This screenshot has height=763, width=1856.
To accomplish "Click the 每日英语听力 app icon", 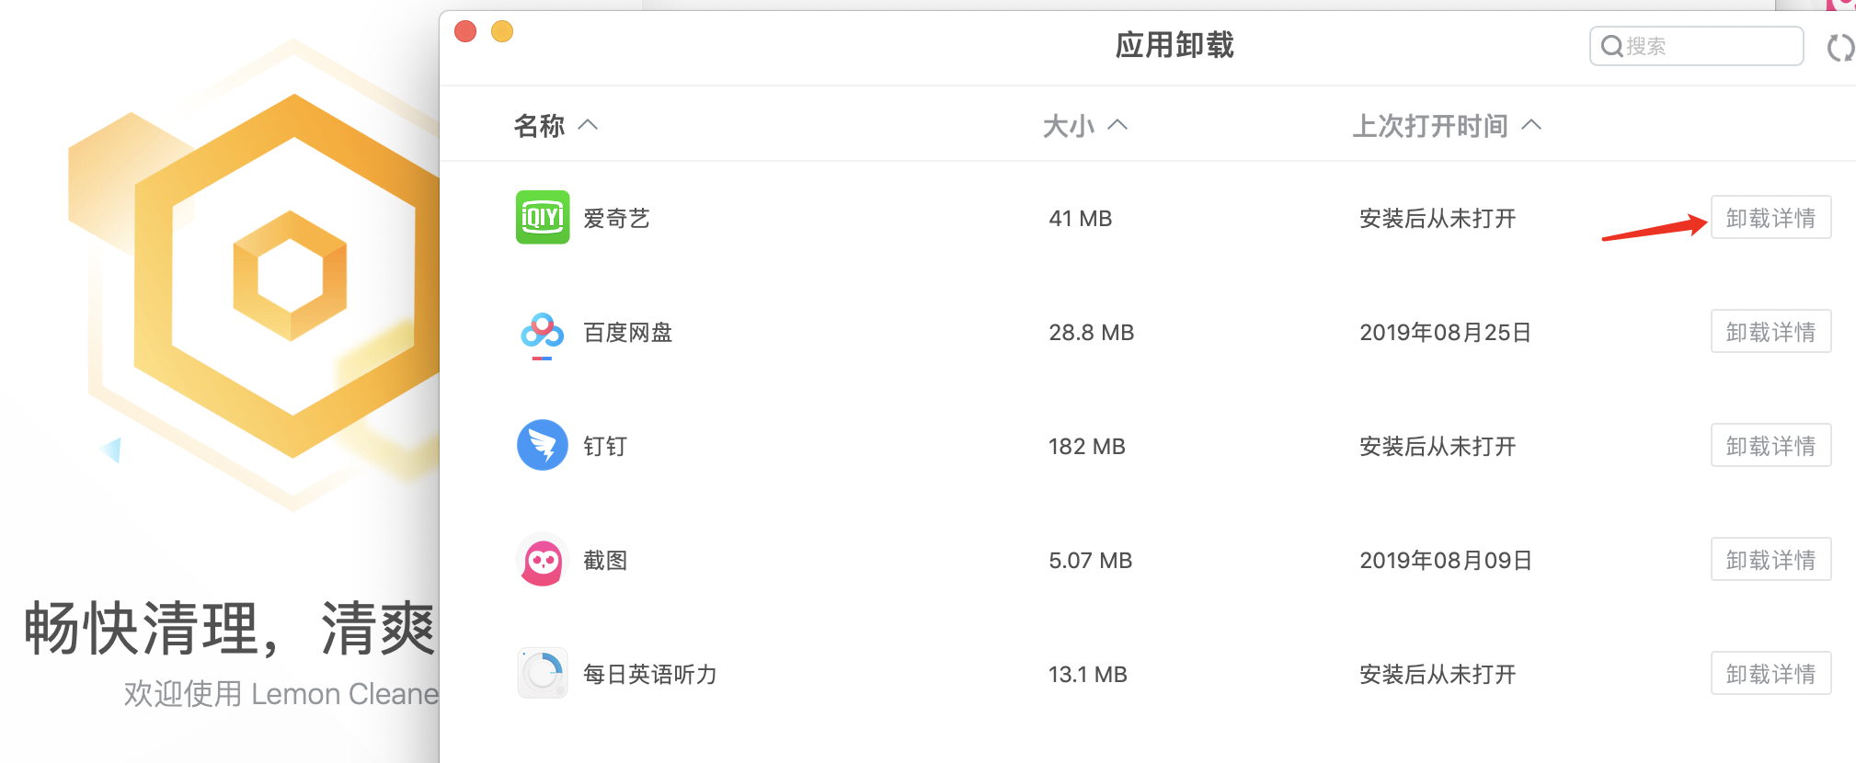I will [x=543, y=673].
